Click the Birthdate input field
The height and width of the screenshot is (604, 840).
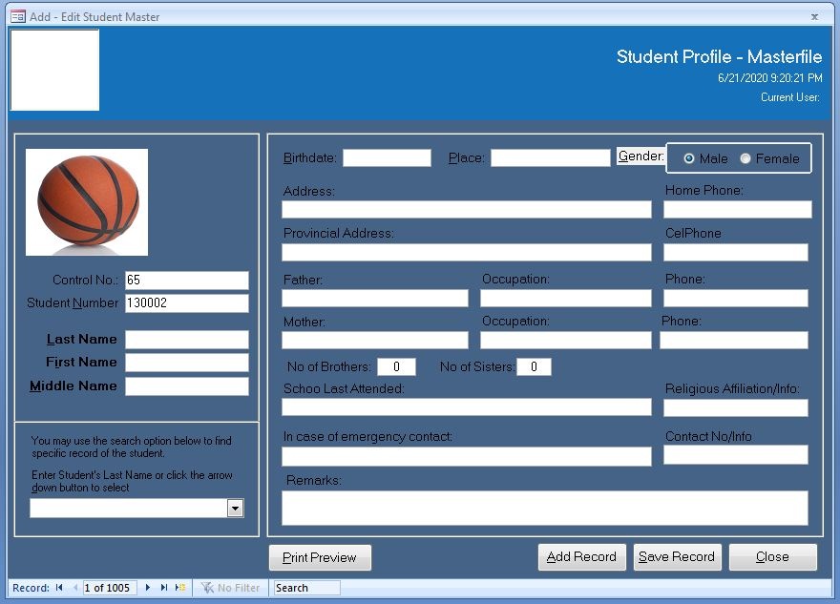coord(387,158)
